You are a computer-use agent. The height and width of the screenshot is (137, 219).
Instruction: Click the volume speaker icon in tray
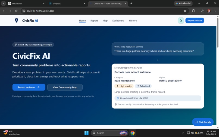(x=192, y=133)
